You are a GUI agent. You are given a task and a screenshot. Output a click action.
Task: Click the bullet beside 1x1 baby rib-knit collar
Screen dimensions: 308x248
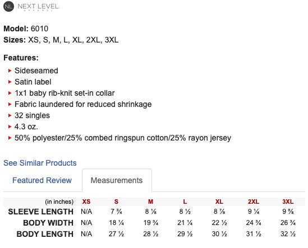click(10, 93)
